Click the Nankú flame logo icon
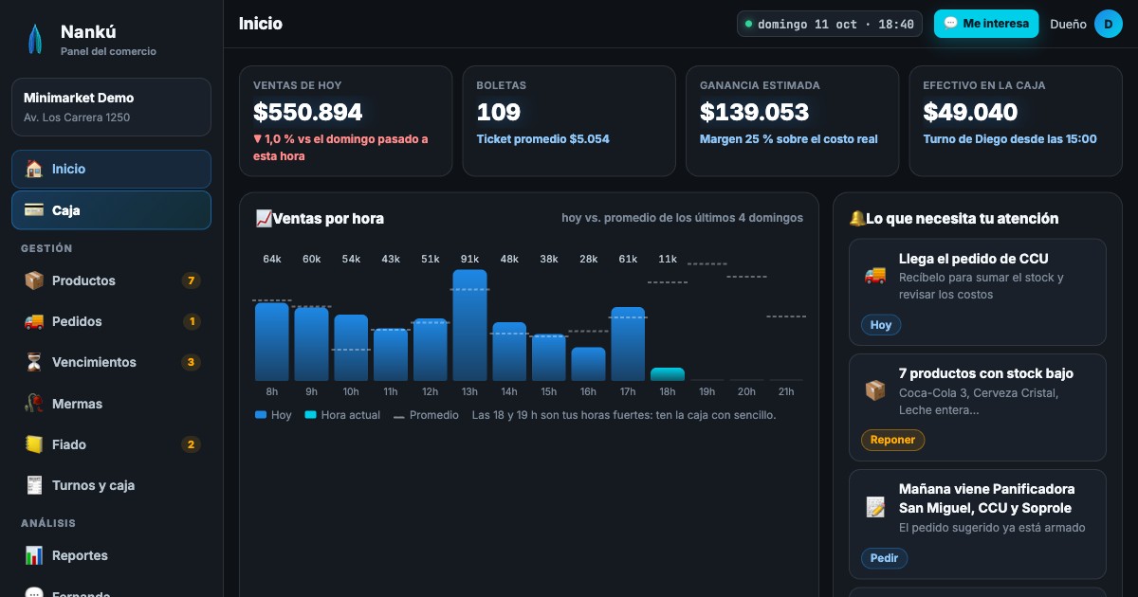Screen dimensions: 1138x597 [x=35, y=39]
